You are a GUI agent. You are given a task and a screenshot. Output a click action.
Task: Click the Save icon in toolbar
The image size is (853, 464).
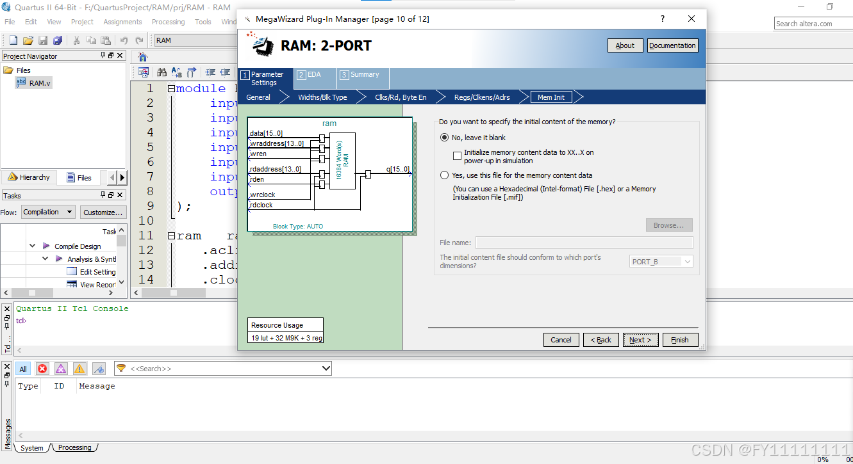[43, 40]
